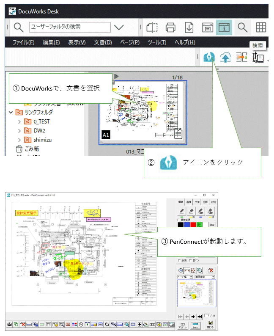
Task: Click the grid view icon in top toolbar
Action: pyautogui.click(x=261, y=28)
